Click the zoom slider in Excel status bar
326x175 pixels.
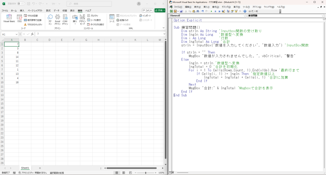click(x=146, y=173)
